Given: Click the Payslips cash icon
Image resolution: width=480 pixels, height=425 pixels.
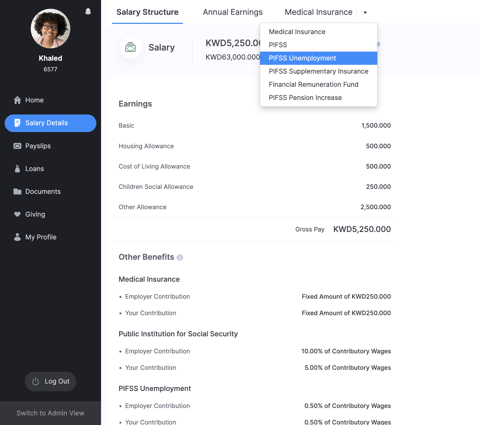Looking at the screenshot, I should tap(17, 146).
